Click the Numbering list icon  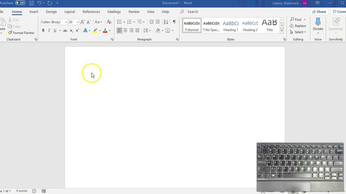[x=129, y=22]
